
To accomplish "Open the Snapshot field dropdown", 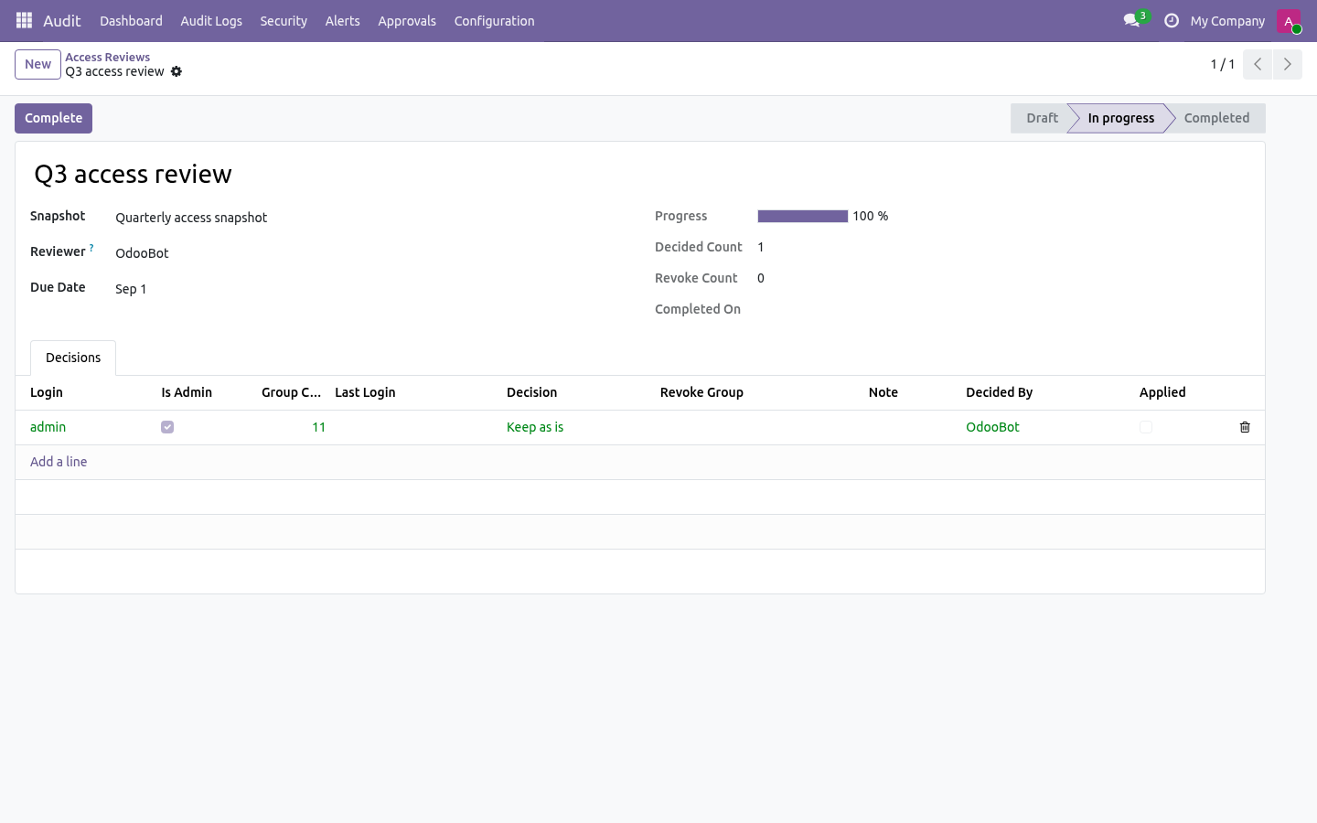I will [x=370, y=218].
